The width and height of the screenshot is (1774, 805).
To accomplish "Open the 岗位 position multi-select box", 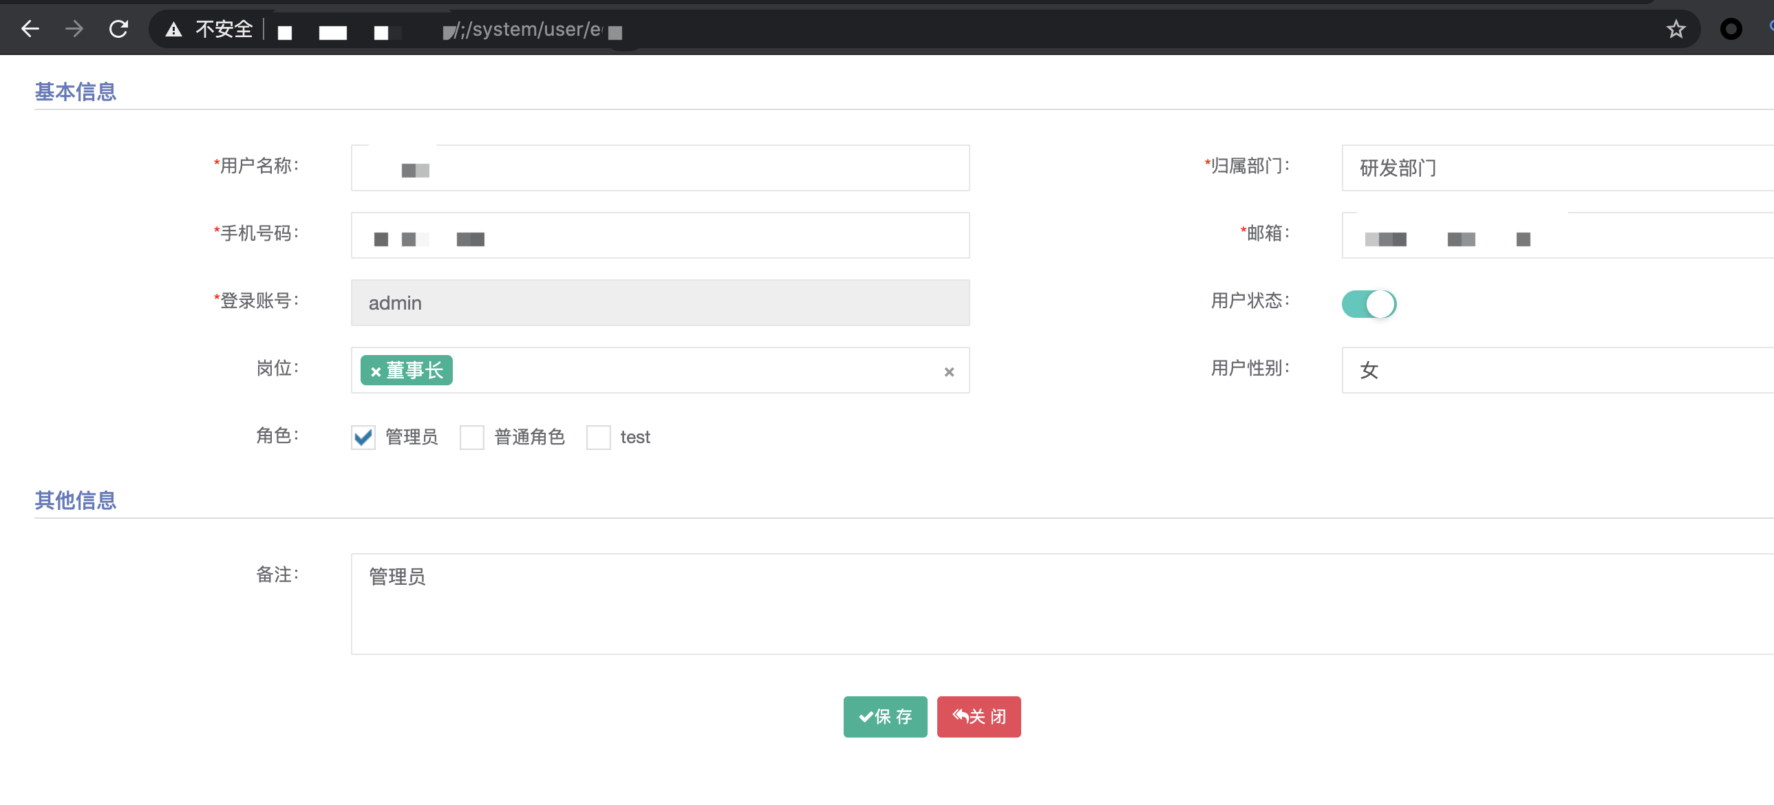I will point(689,370).
